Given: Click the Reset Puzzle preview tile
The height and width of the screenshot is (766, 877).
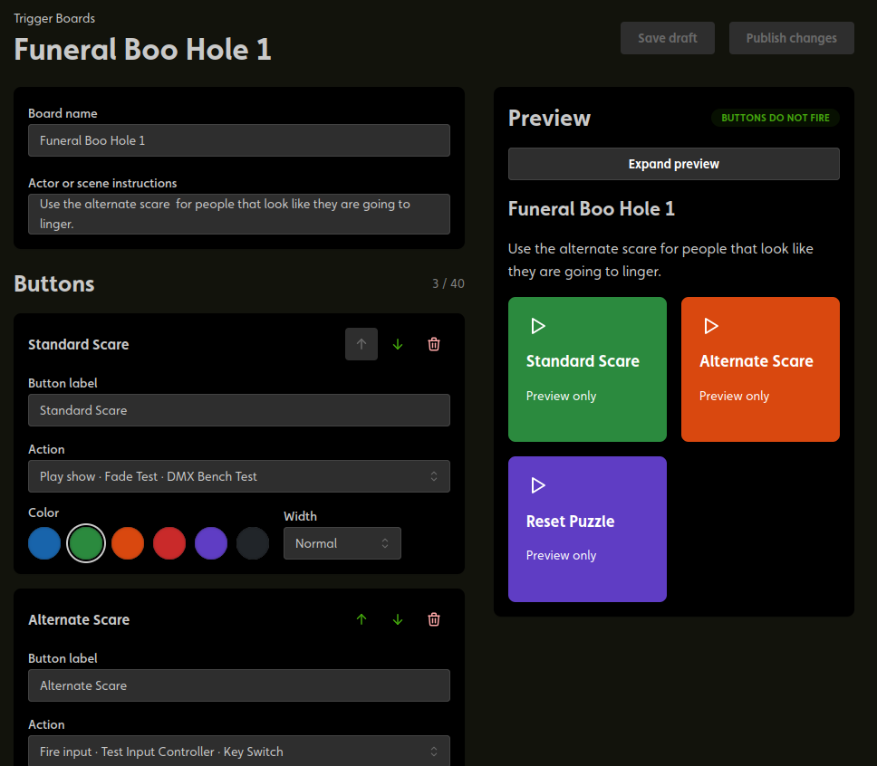Looking at the screenshot, I should point(587,529).
